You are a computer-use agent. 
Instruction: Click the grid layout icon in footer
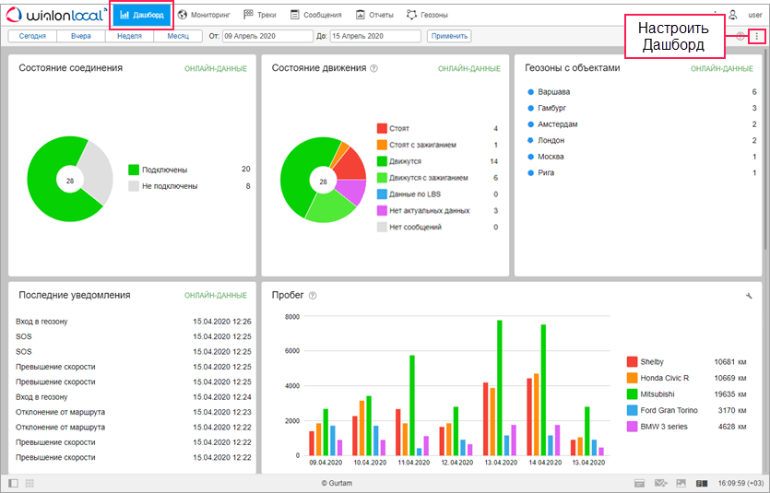[x=30, y=483]
